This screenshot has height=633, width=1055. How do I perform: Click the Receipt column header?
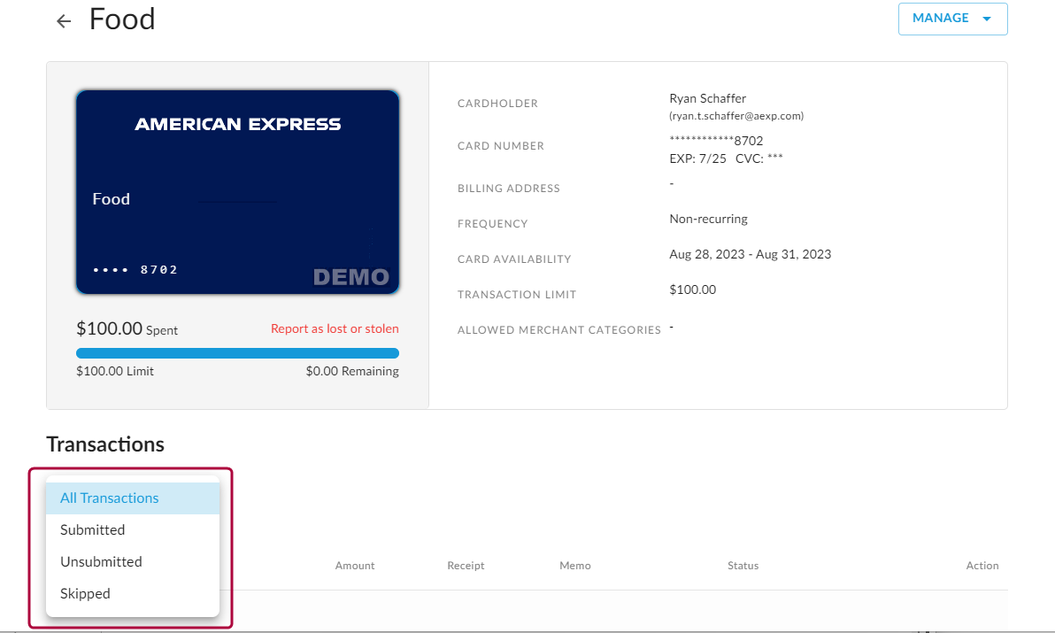coord(466,566)
